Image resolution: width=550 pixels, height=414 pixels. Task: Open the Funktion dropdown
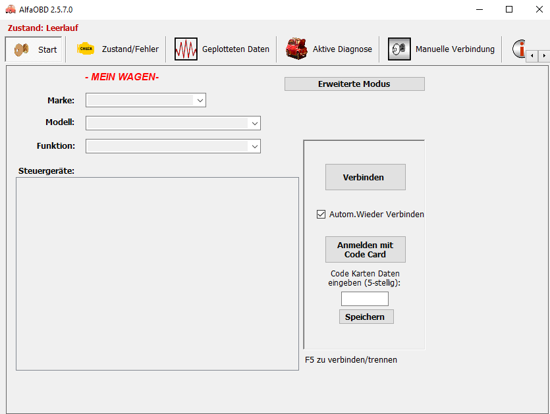[173, 146]
